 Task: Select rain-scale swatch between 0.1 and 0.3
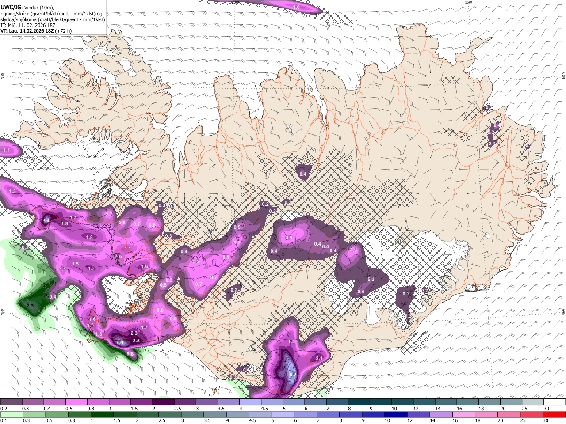(x=11, y=414)
